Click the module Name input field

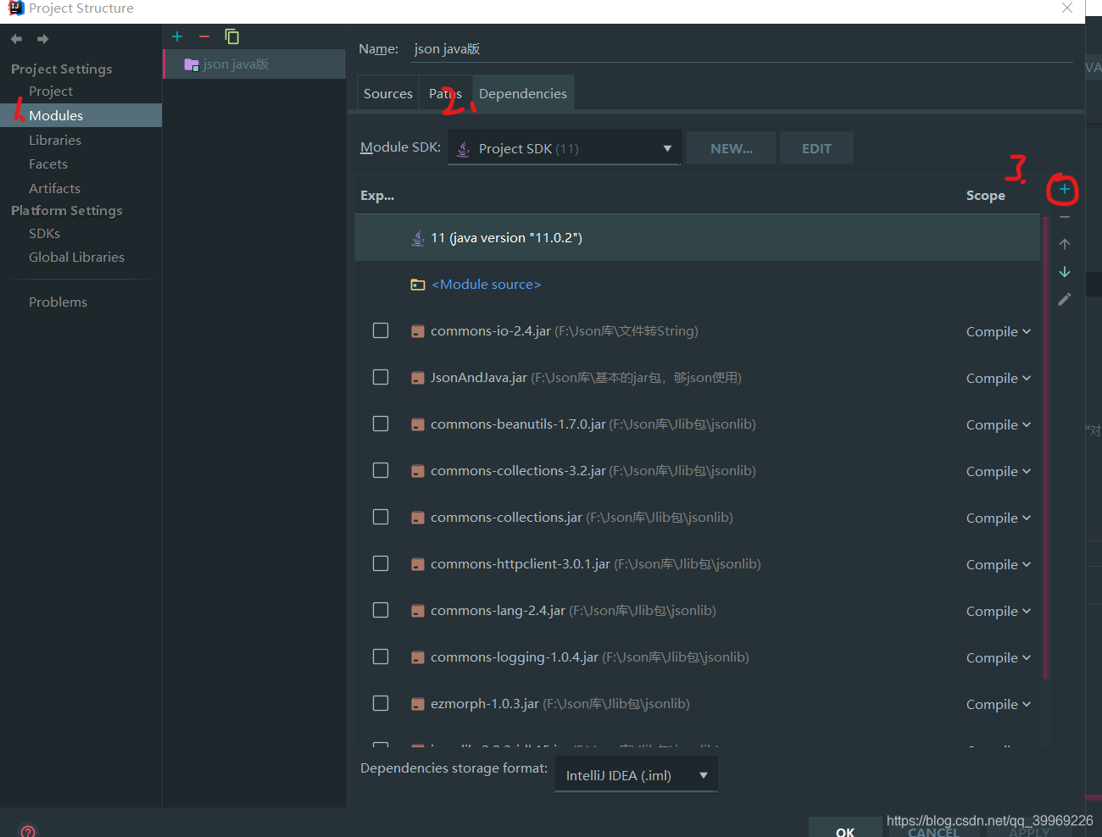click(742, 49)
